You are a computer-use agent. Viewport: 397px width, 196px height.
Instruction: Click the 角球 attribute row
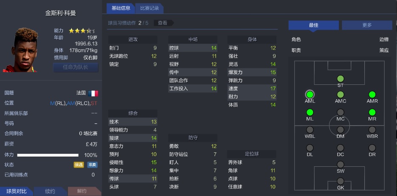tap(252, 171)
